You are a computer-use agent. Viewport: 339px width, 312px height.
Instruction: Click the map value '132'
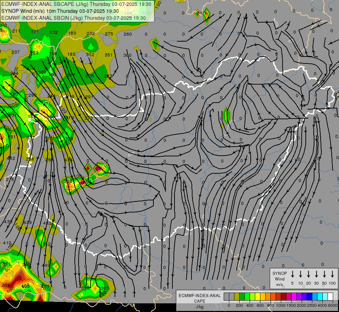click(x=54, y=33)
